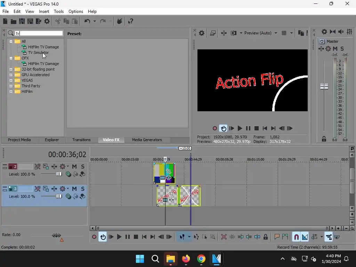
Task: Open the Edit menu
Action: coord(17,11)
